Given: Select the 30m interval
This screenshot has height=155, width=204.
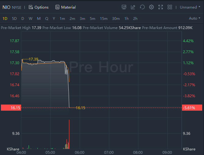Looking at the screenshot, I should point(116,18).
